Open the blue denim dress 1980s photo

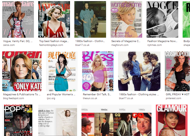[x=90, y=19]
